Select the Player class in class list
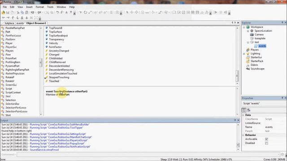 click(9, 43)
